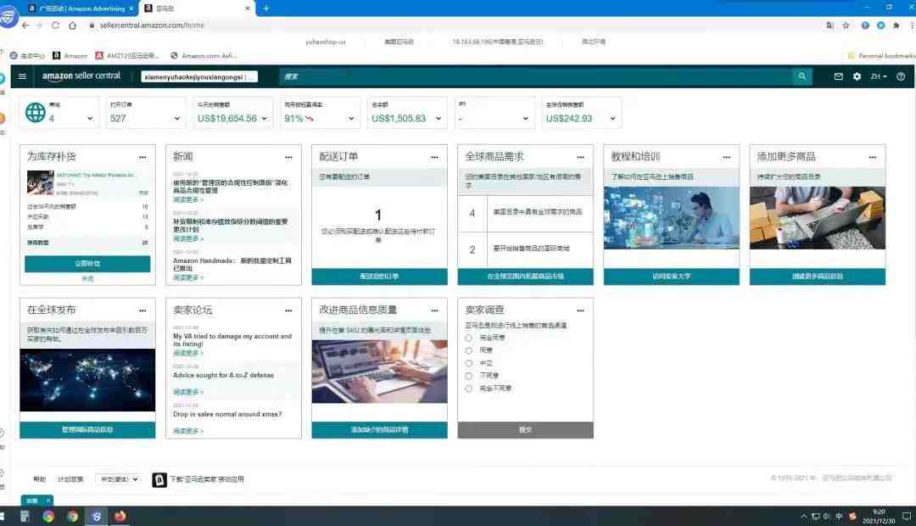
Task: Open options menu of 教程和培训 card
Action: [727, 157]
